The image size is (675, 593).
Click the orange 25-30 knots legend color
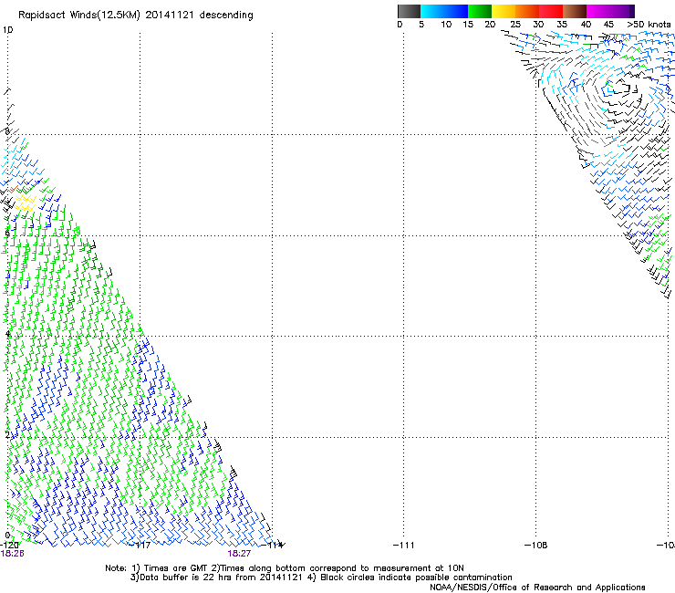527,11
